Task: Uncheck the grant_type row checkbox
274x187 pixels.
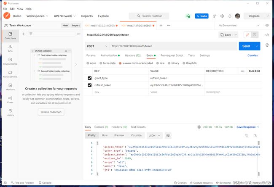Action: 90,78
